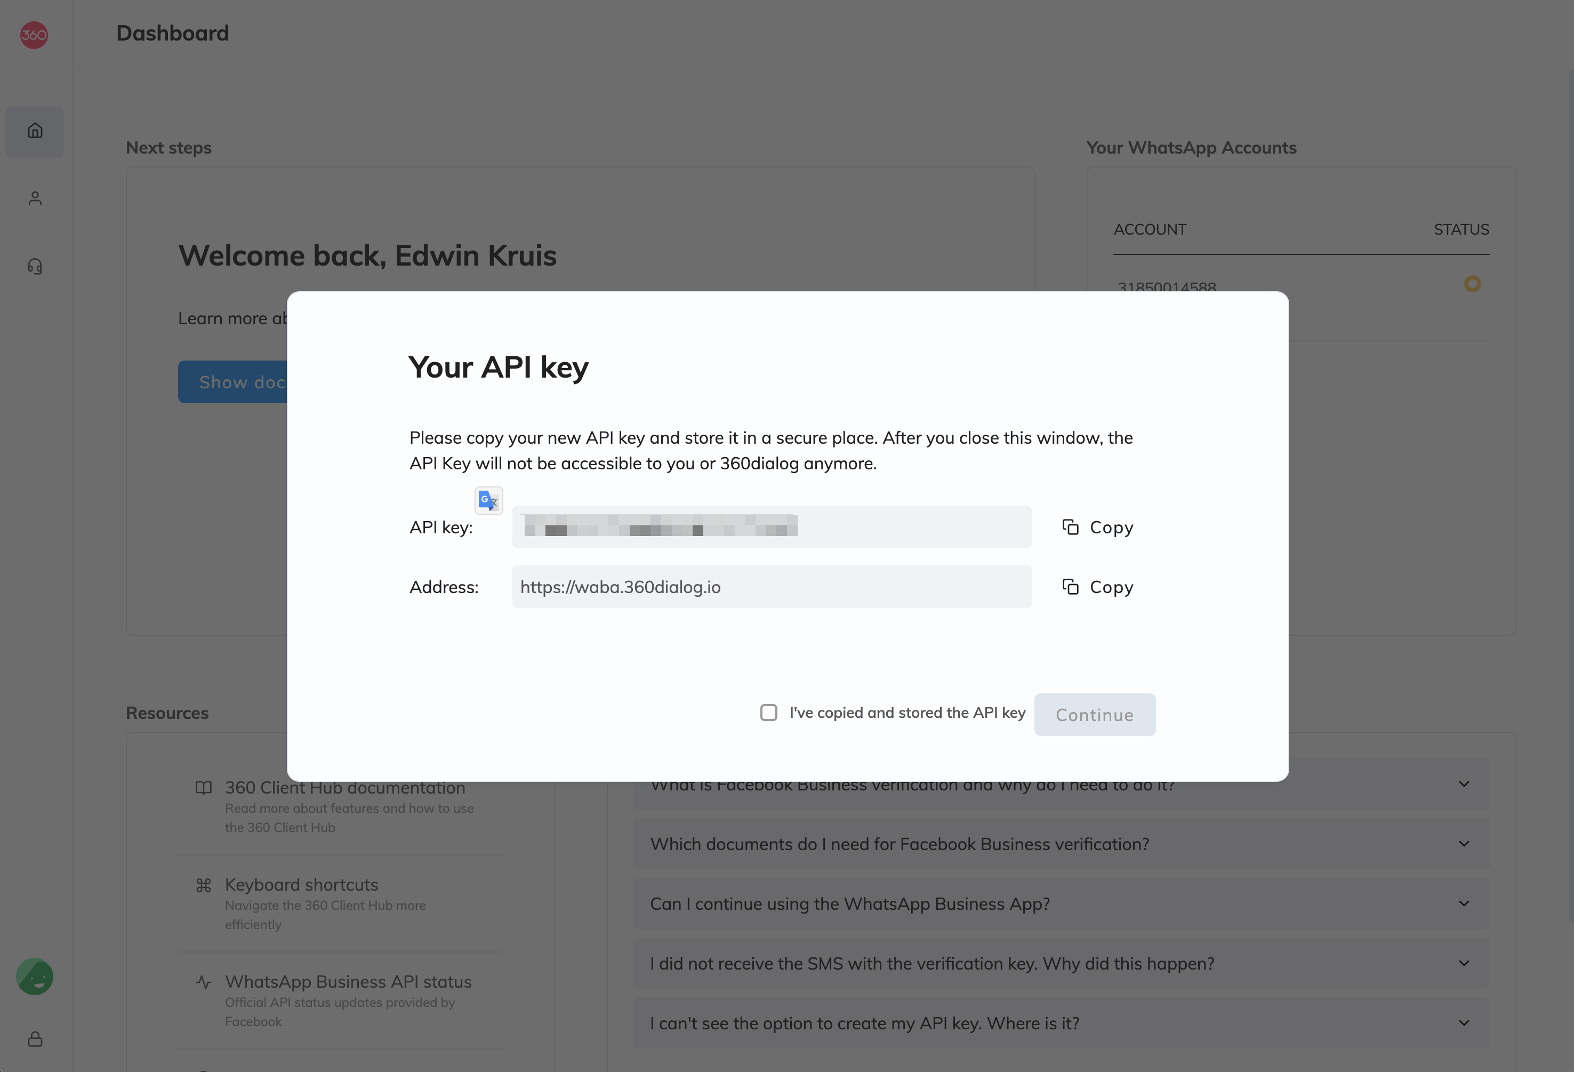Click the book icon beside Client Hub documentation
Image resolution: width=1574 pixels, height=1072 pixels.
(203, 788)
